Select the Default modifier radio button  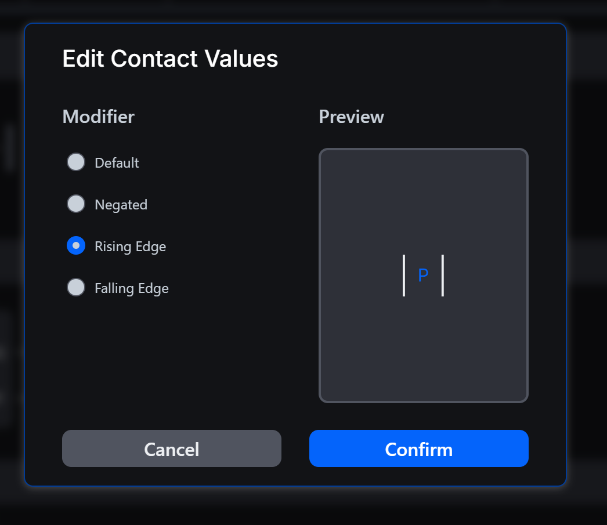(x=76, y=162)
